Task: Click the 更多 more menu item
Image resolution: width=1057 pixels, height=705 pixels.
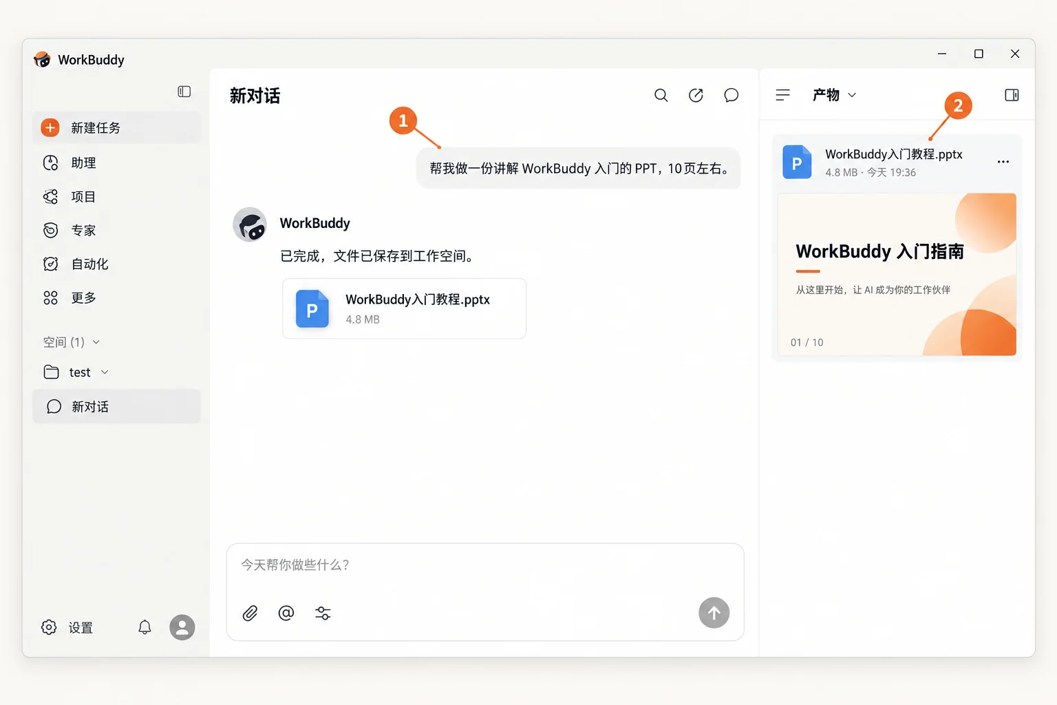Action: [x=116, y=297]
